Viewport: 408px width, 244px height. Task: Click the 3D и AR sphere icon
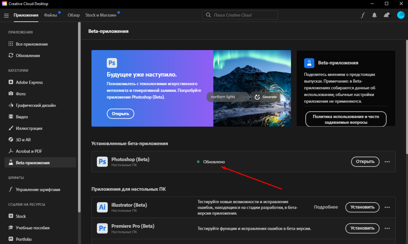coord(11,140)
